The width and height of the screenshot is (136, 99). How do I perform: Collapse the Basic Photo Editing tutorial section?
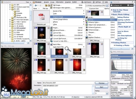click(x=112, y=15)
